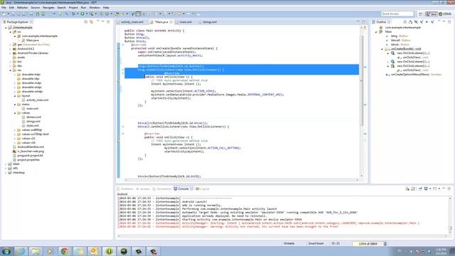The width and height of the screenshot is (455, 256).
Task: Open the Navigate menu
Action: (x=48, y=8)
